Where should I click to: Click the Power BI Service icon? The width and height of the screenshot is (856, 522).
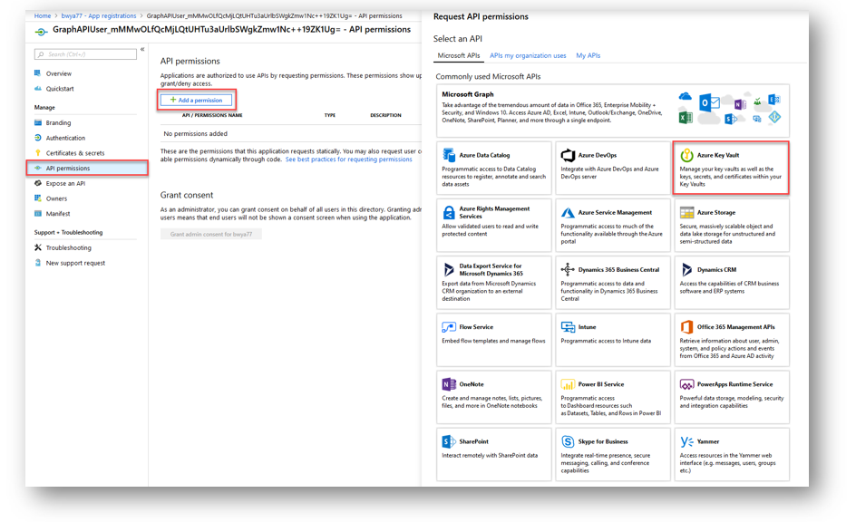tap(568, 384)
